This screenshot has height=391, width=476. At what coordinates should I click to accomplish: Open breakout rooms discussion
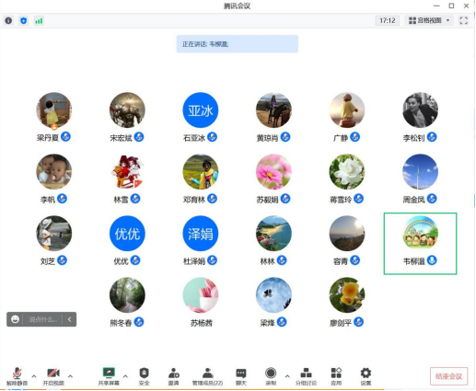(306, 376)
